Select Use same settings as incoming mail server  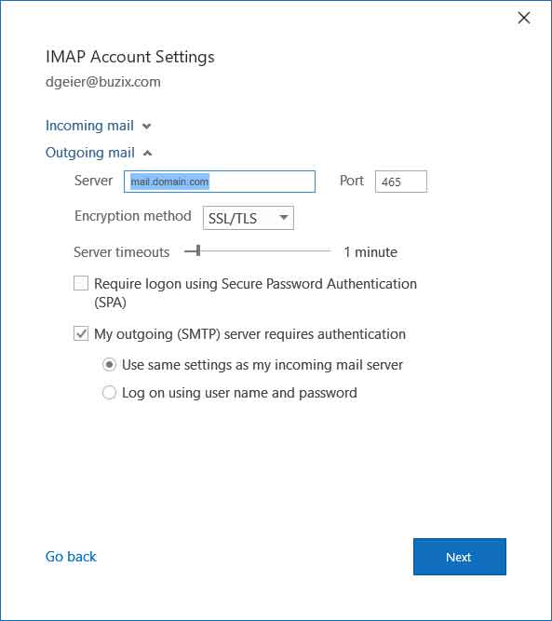pos(109,365)
